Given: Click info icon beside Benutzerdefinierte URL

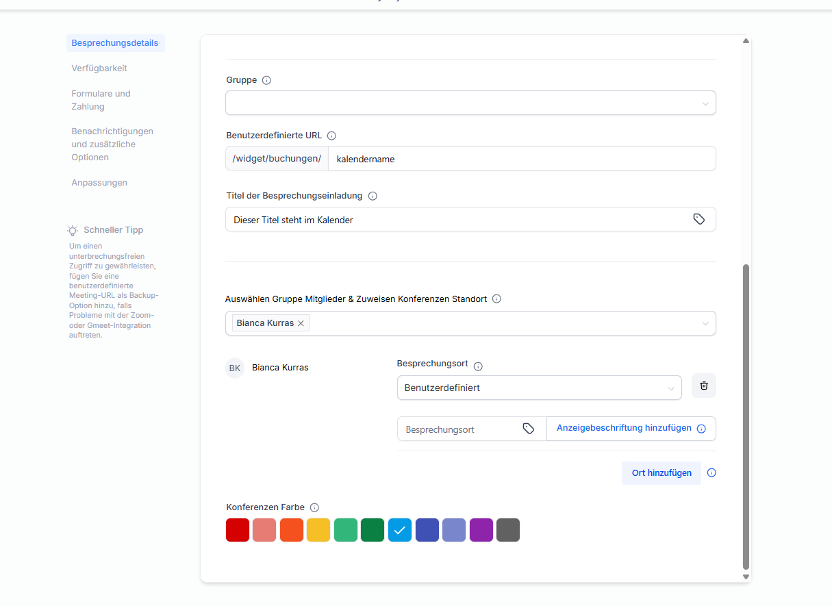Looking at the screenshot, I should [331, 136].
